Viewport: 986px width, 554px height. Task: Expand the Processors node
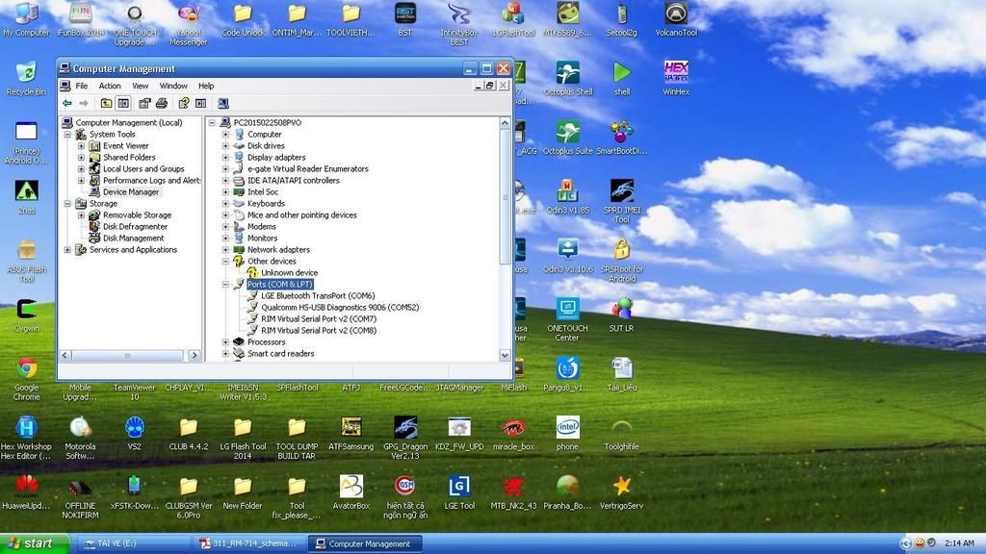[225, 342]
